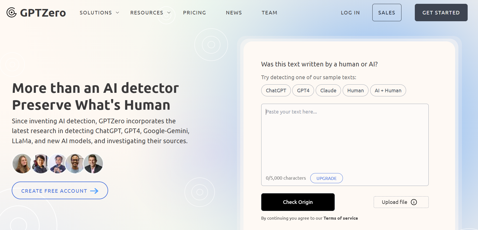
Task: Expand the Resources dropdown chevron
Action: tap(169, 13)
